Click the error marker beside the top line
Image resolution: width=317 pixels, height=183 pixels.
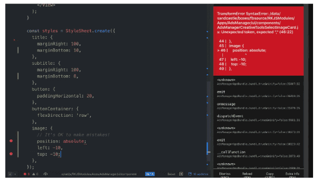(11, 154)
